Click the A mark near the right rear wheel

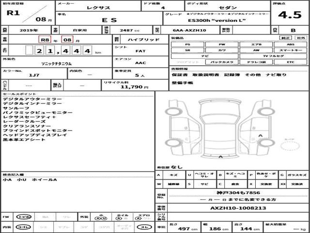[x=261, y=136]
